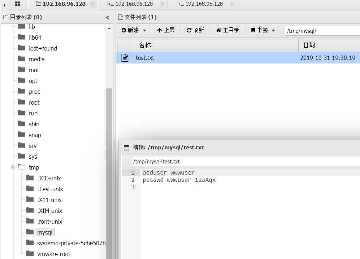Select the sys folder

click(x=33, y=157)
